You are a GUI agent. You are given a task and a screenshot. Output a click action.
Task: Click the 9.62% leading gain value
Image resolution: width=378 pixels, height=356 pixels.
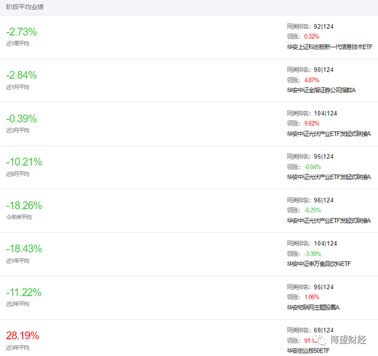tap(311, 124)
